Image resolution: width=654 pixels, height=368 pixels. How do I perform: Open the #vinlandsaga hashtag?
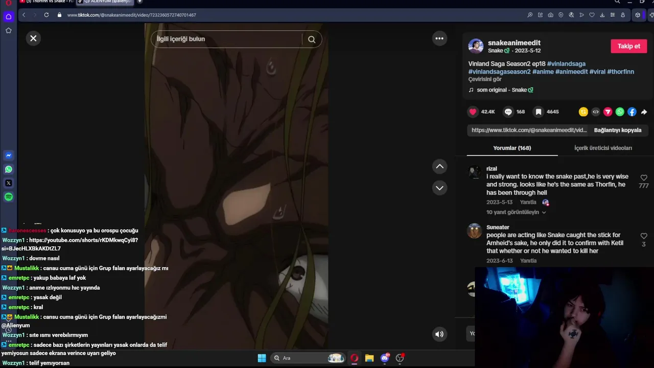point(566,64)
